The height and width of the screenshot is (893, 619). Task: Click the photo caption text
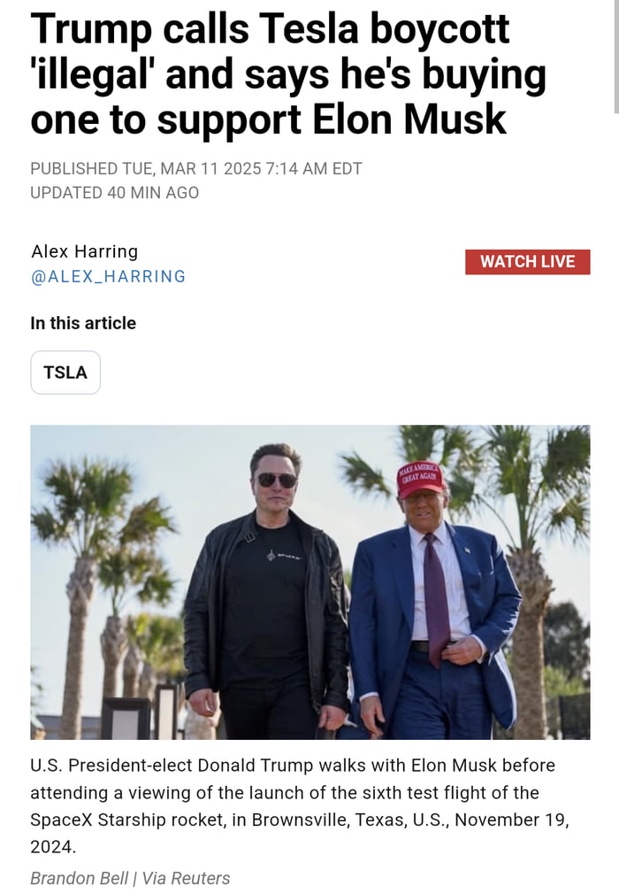299,805
